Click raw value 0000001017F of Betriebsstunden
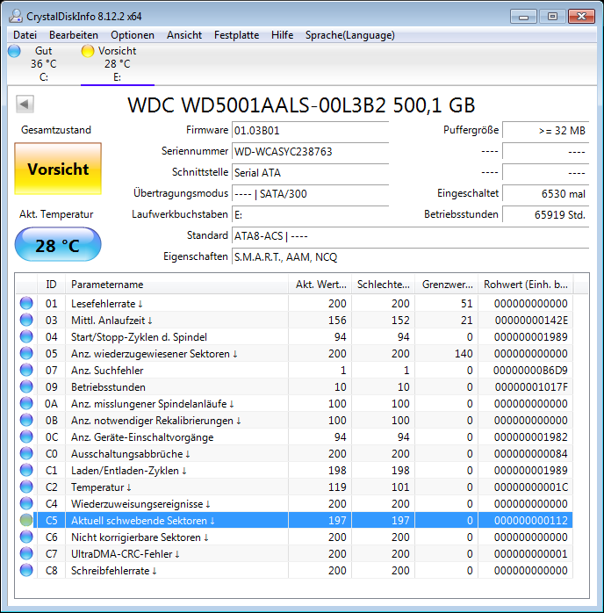 click(x=531, y=387)
